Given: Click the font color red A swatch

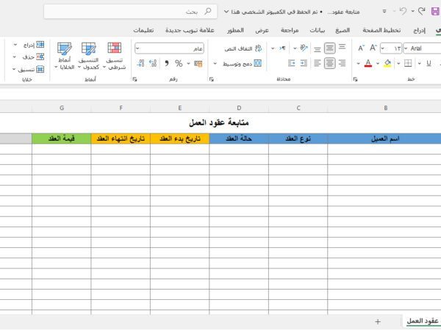Looking at the screenshot, I should 368,63.
